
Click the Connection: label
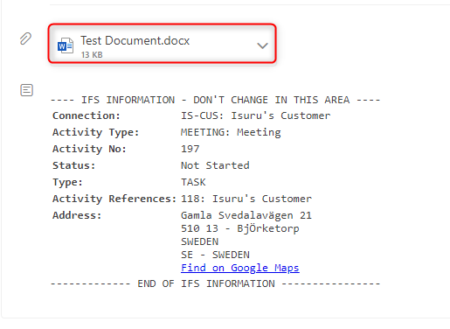tap(87, 115)
